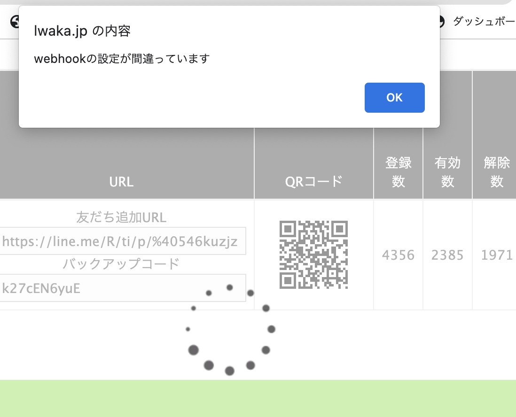This screenshot has height=417, width=516.
Task: Click the active count 2385
Action: [447, 255]
